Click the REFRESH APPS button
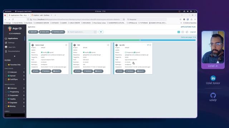Image resolution: width=229 pixels, height=128 pixels. pos(58,32)
